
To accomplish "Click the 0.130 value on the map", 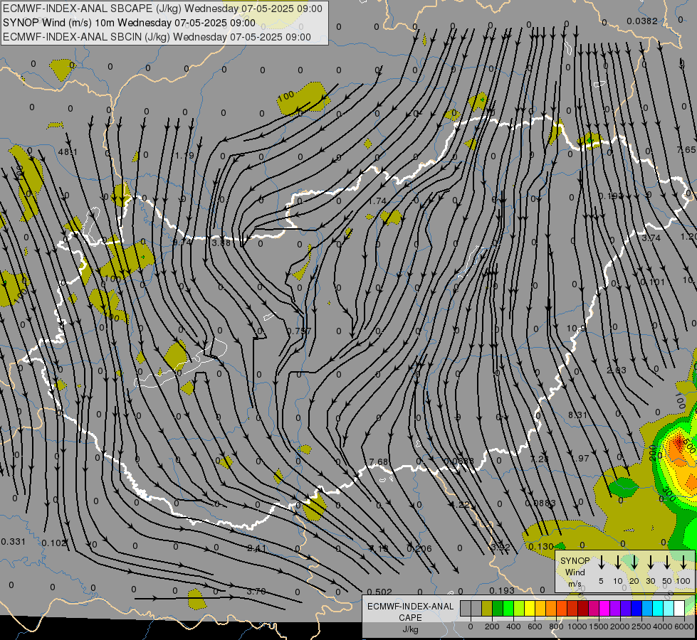I will point(541,547).
